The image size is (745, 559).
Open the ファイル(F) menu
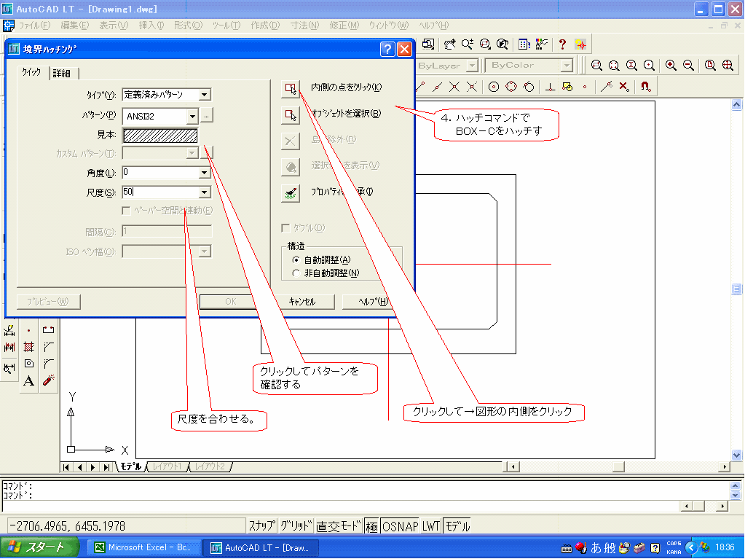[34, 26]
